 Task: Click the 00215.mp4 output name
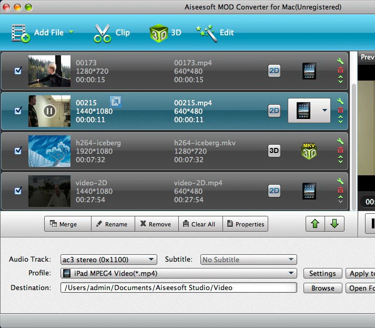click(193, 103)
